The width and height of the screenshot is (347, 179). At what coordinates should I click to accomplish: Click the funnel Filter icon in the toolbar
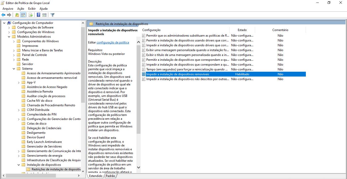pyautogui.click(x=53, y=15)
